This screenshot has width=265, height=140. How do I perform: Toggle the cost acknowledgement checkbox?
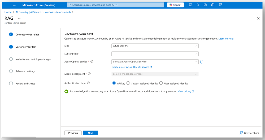66,91
